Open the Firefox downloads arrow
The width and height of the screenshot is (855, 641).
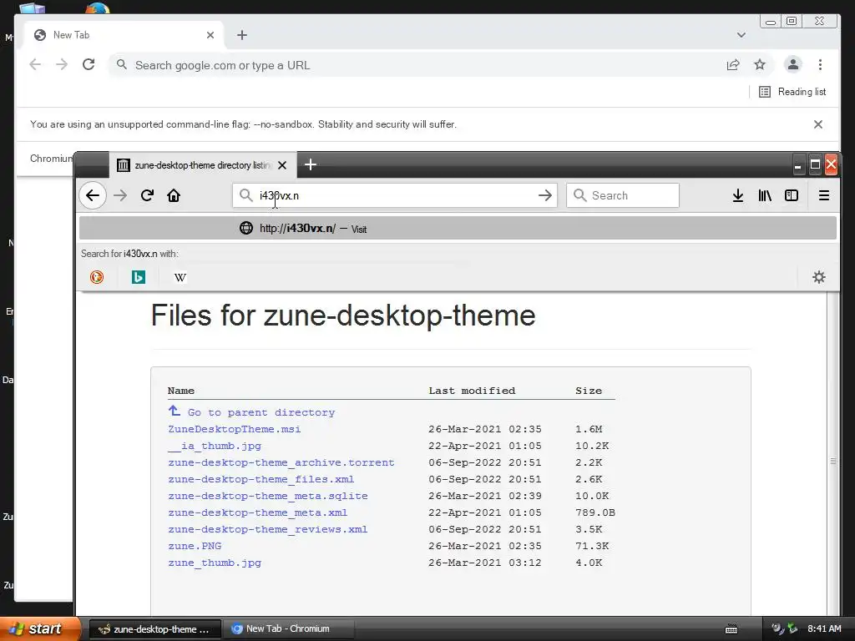pos(738,195)
